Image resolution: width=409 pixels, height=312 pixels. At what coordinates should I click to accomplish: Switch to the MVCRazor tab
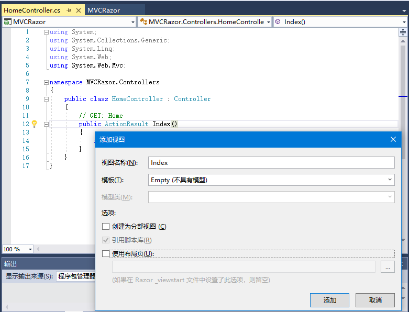[x=104, y=10]
